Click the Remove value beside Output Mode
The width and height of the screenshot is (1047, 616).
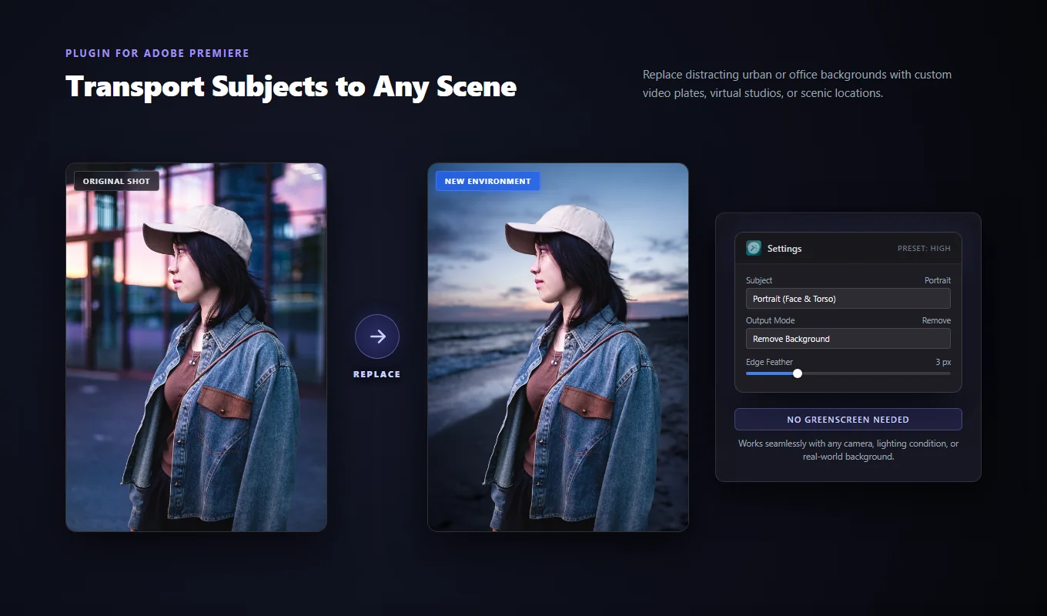click(x=936, y=320)
